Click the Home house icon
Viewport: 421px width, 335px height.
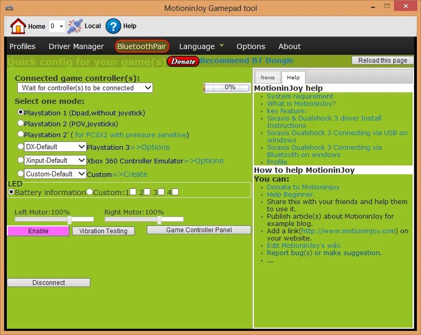18,26
